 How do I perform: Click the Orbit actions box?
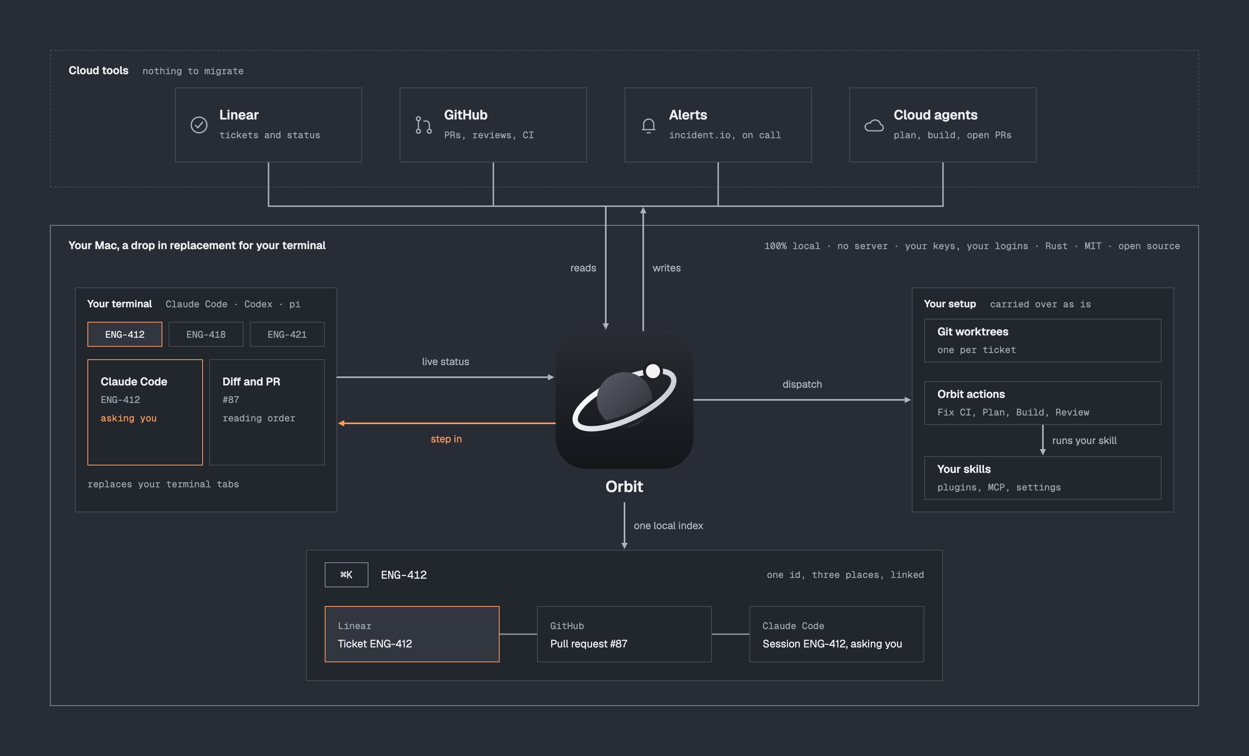pos(1043,403)
